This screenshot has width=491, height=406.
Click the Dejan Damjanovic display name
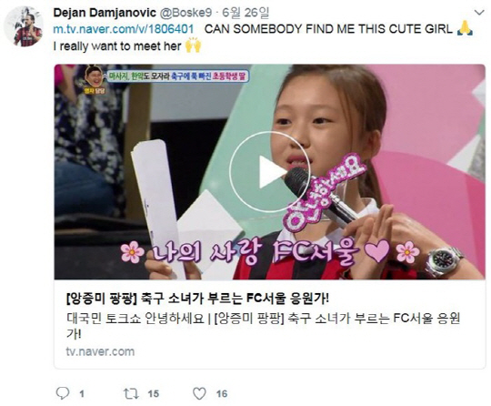105,13
